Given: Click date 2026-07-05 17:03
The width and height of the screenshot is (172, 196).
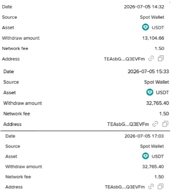Looking at the screenshot, I should coord(144,136).
